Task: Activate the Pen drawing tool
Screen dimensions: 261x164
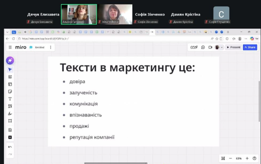Action: [x=10, y=113]
